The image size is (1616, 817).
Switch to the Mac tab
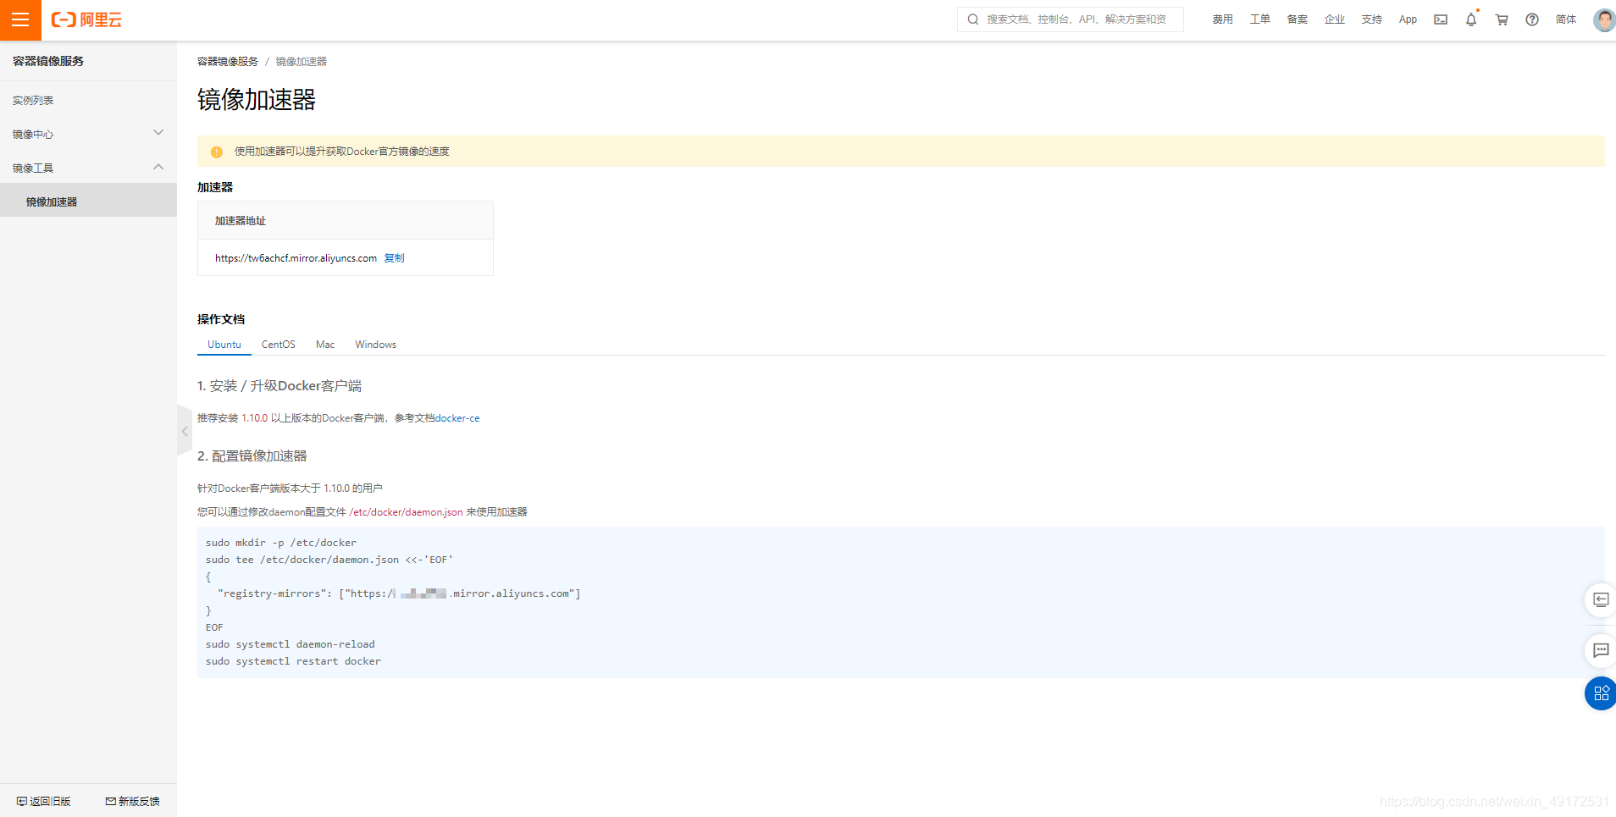325,345
